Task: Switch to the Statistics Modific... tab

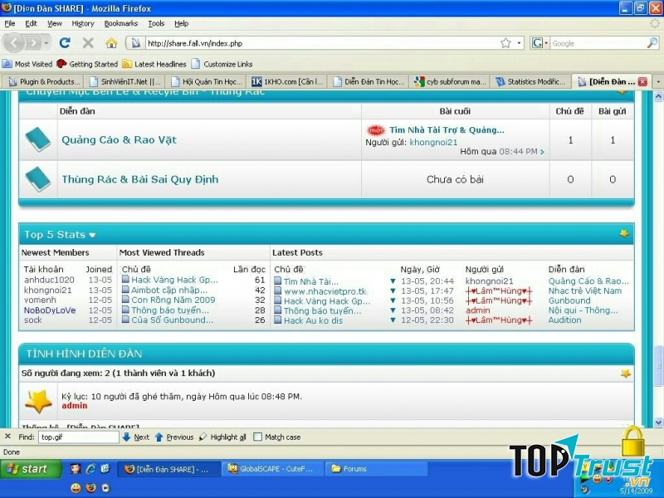Action: click(x=530, y=81)
